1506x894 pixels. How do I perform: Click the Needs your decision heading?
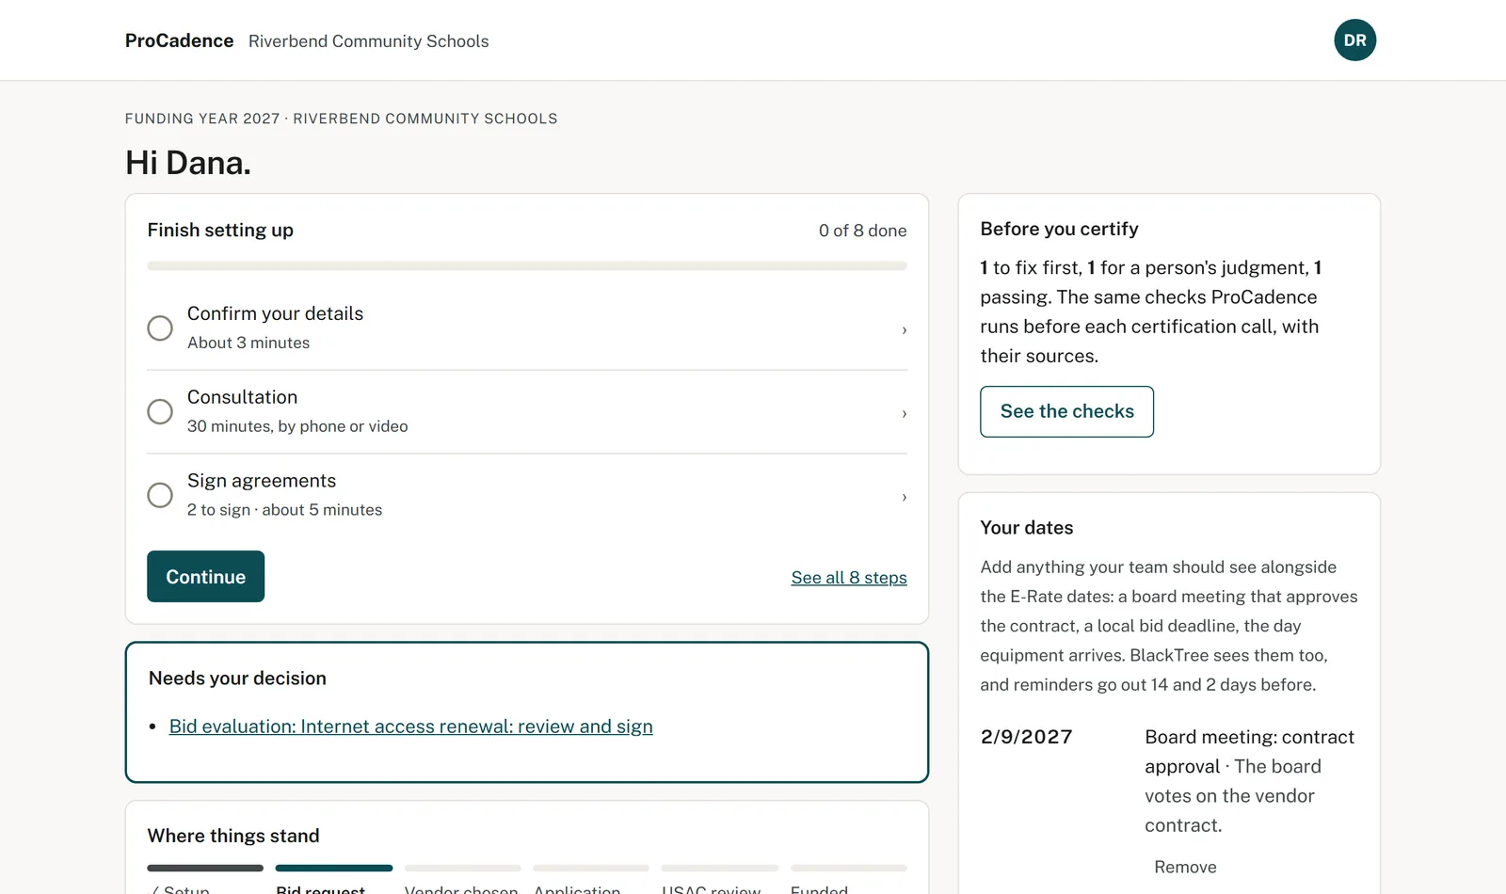point(237,678)
